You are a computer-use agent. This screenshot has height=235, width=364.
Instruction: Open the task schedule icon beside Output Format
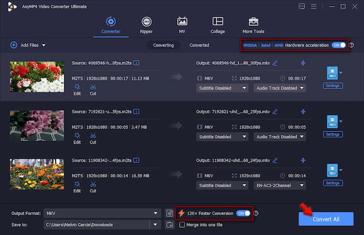click(170, 213)
